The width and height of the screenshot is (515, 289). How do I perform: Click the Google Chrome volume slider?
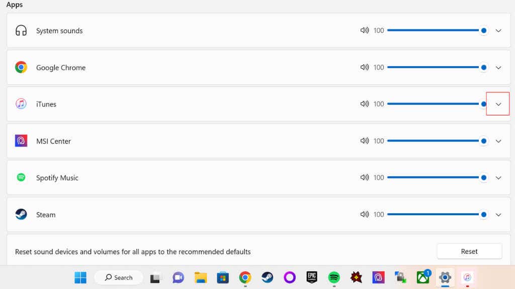click(x=437, y=67)
